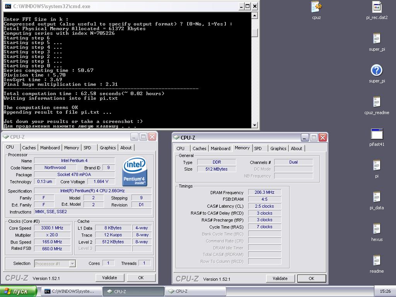Close the left CPU-Z window
The width and height of the screenshot is (396, 297).
click(152, 137)
